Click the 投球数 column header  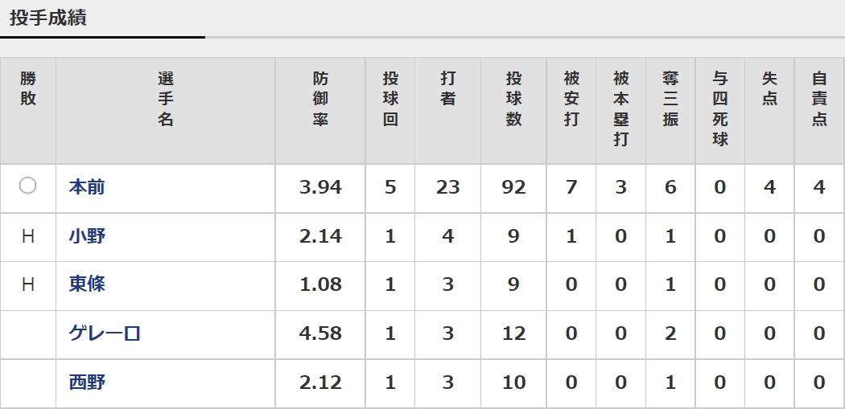[513, 100]
